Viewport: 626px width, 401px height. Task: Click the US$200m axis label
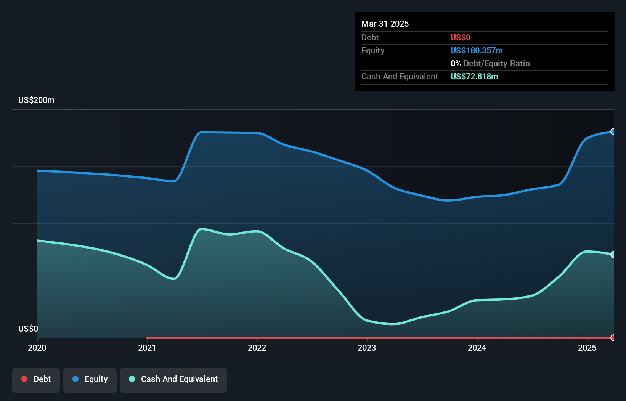(x=37, y=100)
